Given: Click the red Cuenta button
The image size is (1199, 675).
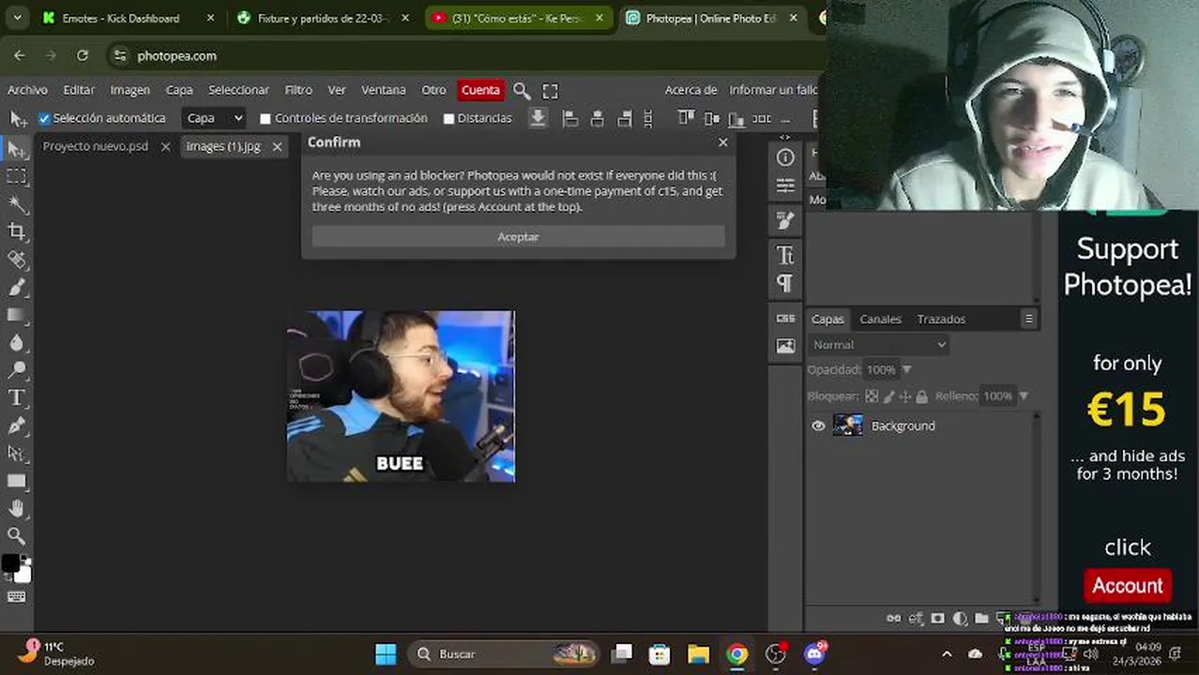Looking at the screenshot, I should [x=480, y=90].
